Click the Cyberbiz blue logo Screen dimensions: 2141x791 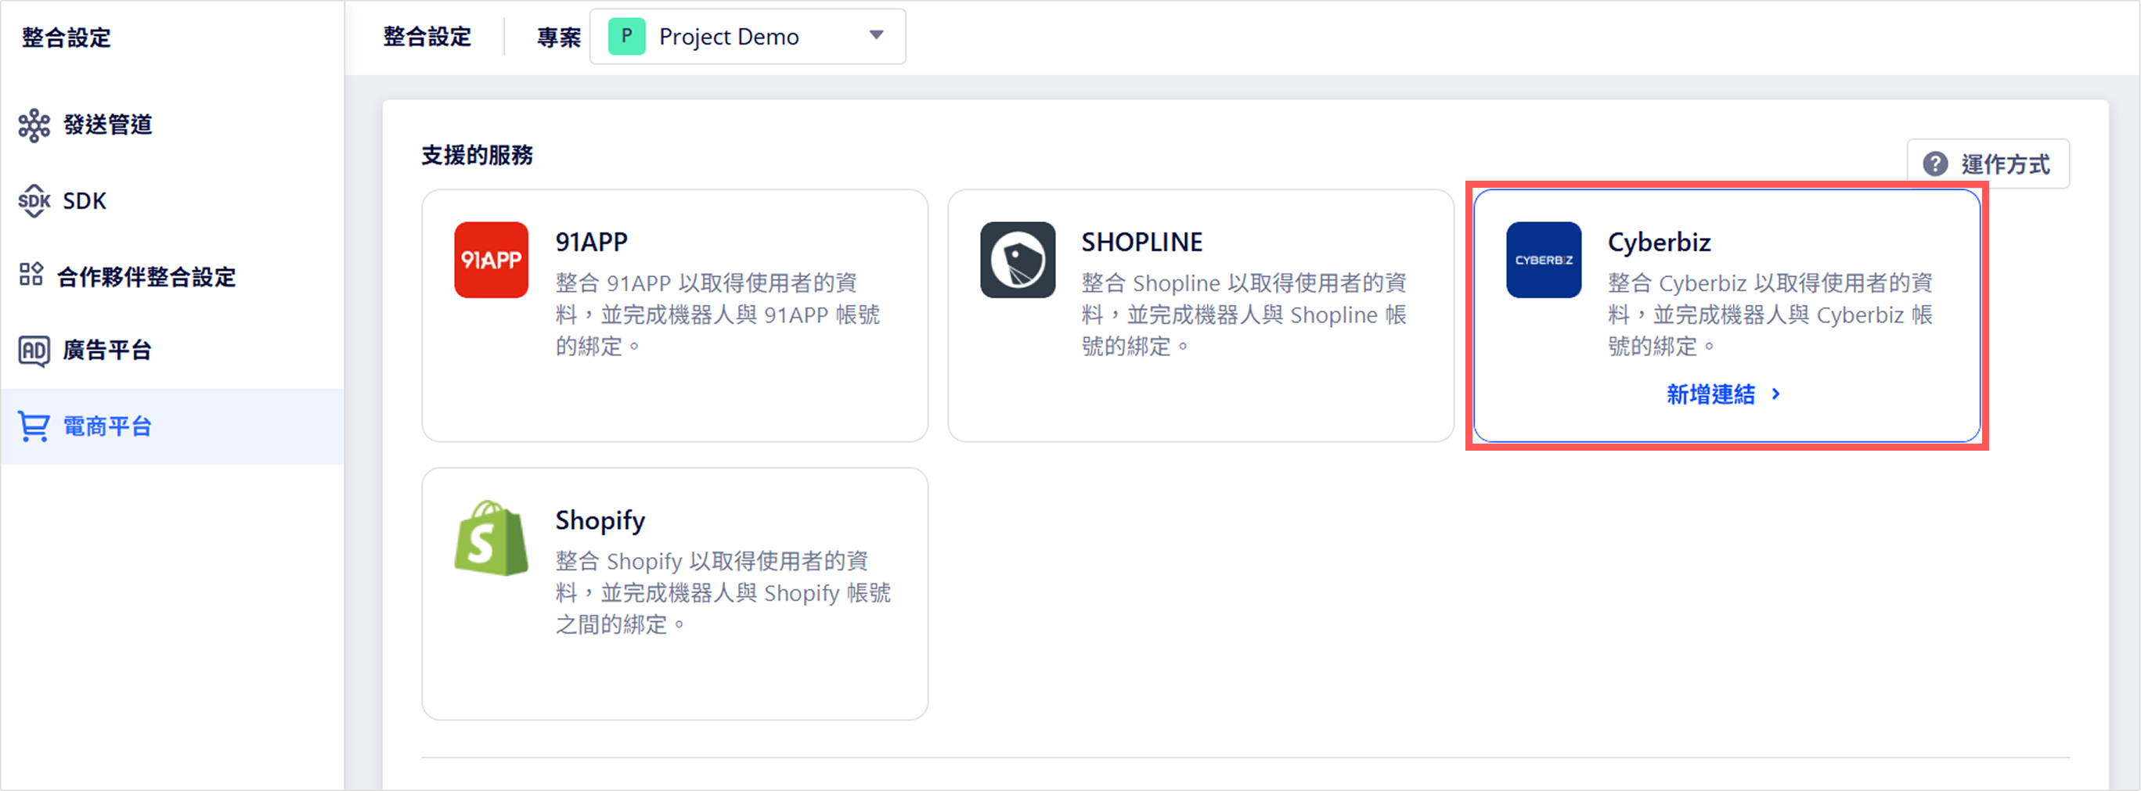click(x=1544, y=260)
